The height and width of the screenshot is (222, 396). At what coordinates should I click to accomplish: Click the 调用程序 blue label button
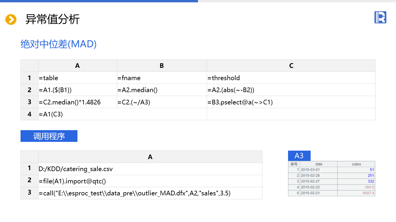49,136
